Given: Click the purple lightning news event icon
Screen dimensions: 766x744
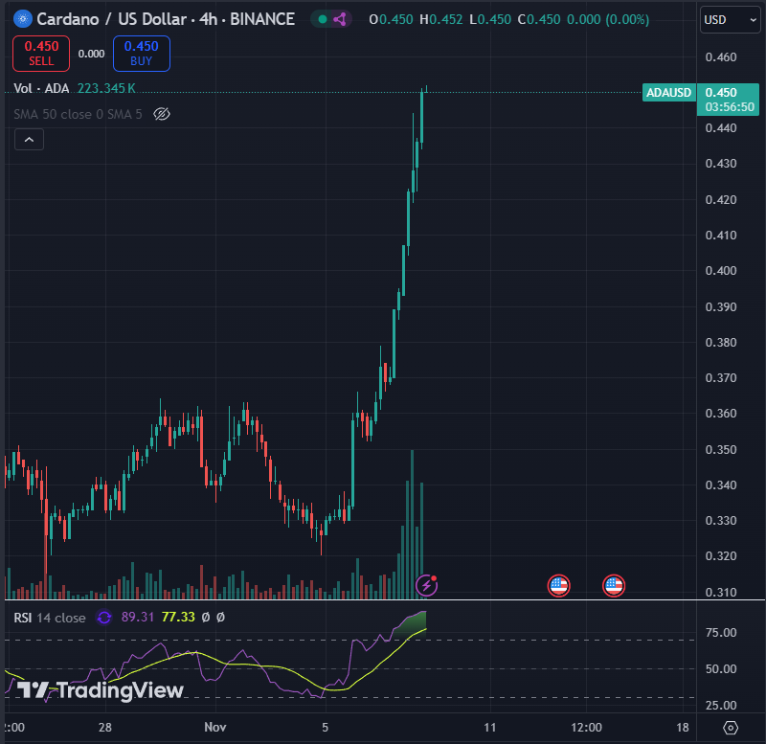Looking at the screenshot, I should click(426, 585).
